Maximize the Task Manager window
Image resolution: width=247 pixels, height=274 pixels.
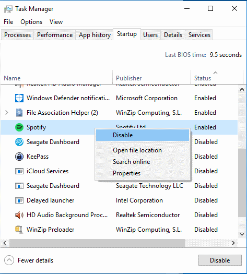click(210, 8)
